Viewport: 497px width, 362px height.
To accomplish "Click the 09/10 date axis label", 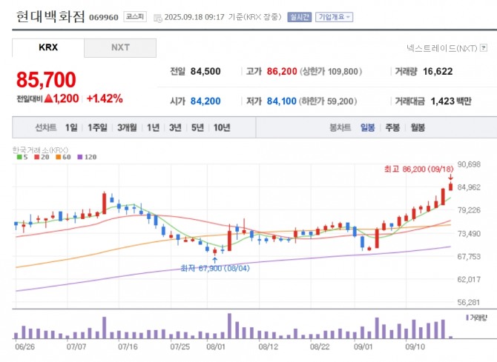I will 415,346.
